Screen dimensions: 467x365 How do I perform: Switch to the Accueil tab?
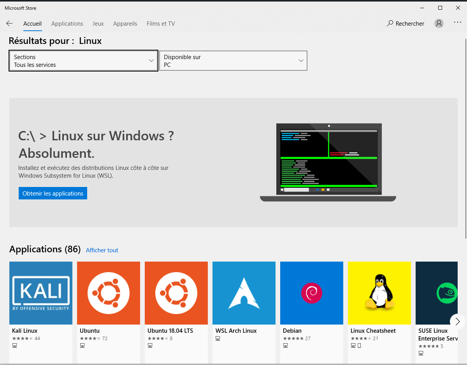[32, 24]
